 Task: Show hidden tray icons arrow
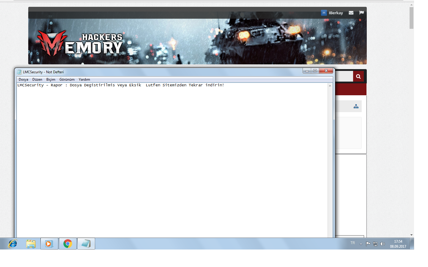click(x=361, y=244)
